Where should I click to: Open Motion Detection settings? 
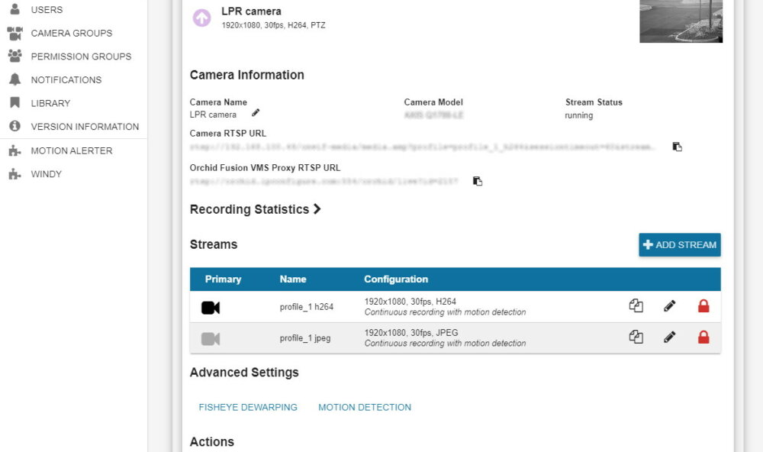click(365, 407)
